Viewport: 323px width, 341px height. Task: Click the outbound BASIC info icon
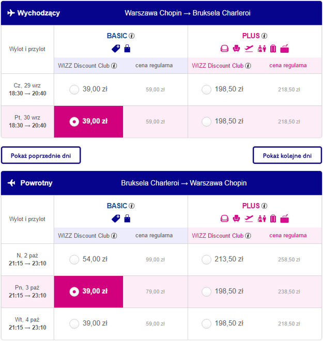[x=132, y=36]
